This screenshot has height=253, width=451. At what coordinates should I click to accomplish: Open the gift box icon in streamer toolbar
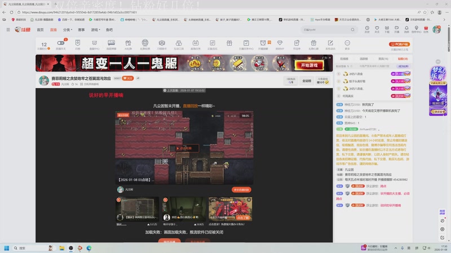click(x=229, y=43)
